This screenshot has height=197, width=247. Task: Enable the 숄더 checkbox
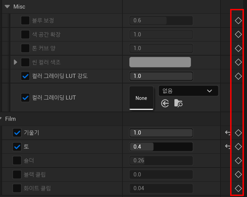pyautogui.click(x=17, y=160)
